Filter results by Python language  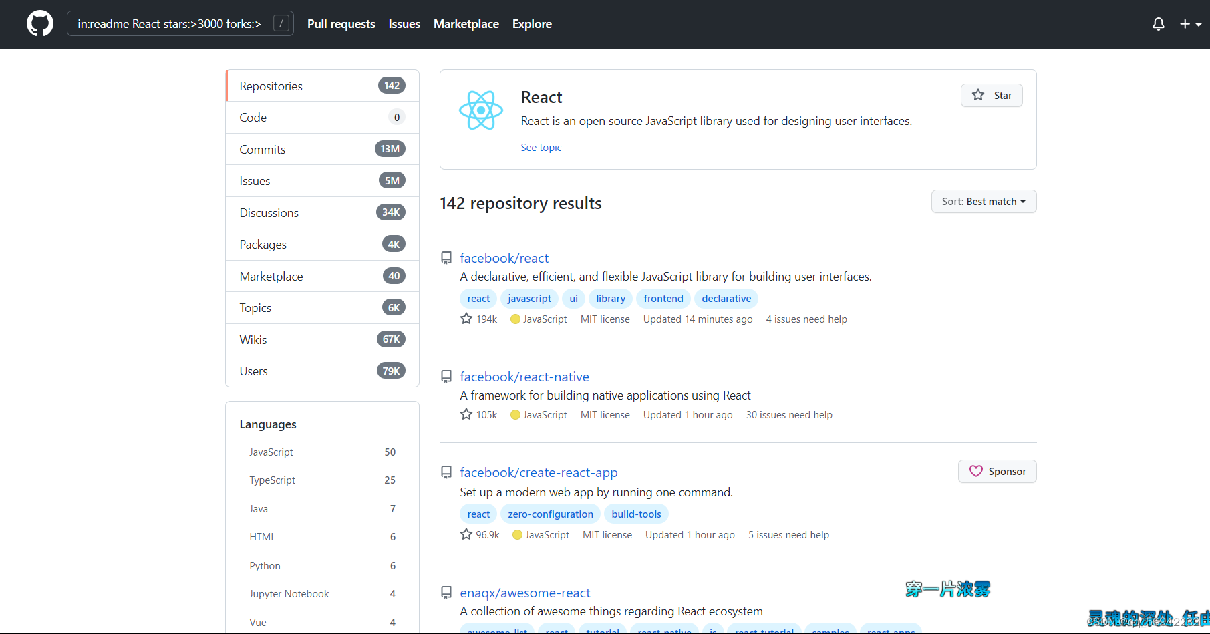click(322, 566)
